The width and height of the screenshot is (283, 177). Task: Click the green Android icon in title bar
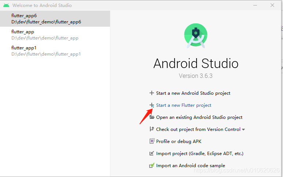coord(6,5)
